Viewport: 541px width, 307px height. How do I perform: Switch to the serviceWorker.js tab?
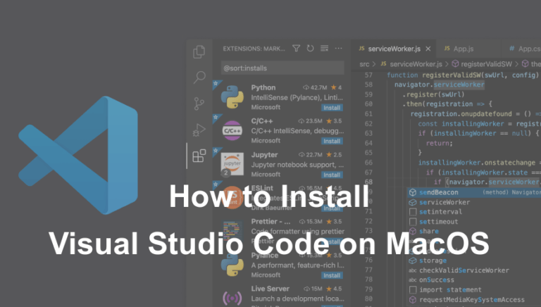pyautogui.click(x=394, y=49)
